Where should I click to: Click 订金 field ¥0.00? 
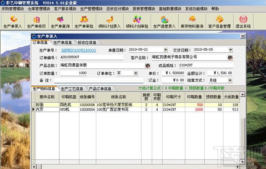(x=173, y=80)
